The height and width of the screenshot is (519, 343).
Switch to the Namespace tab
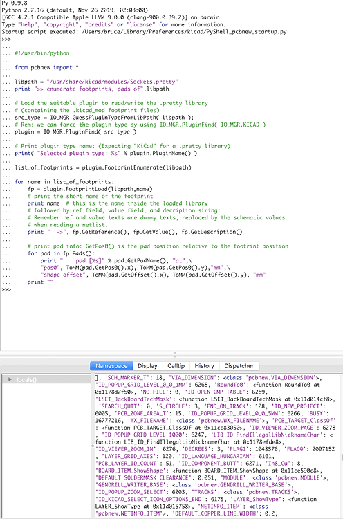tap(111, 366)
